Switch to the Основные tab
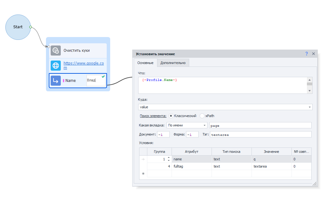This screenshot has height=198, width=328. pos(145,63)
